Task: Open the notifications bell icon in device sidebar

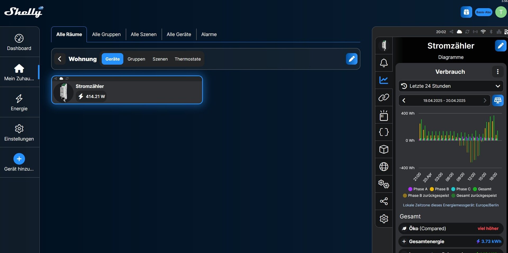Action: [x=384, y=63]
